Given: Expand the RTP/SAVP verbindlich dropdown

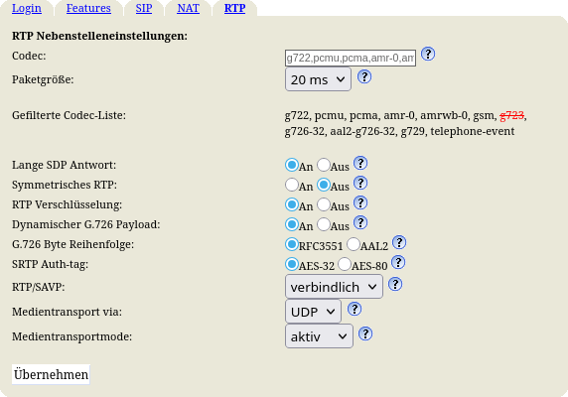Looking at the screenshot, I should tap(334, 287).
